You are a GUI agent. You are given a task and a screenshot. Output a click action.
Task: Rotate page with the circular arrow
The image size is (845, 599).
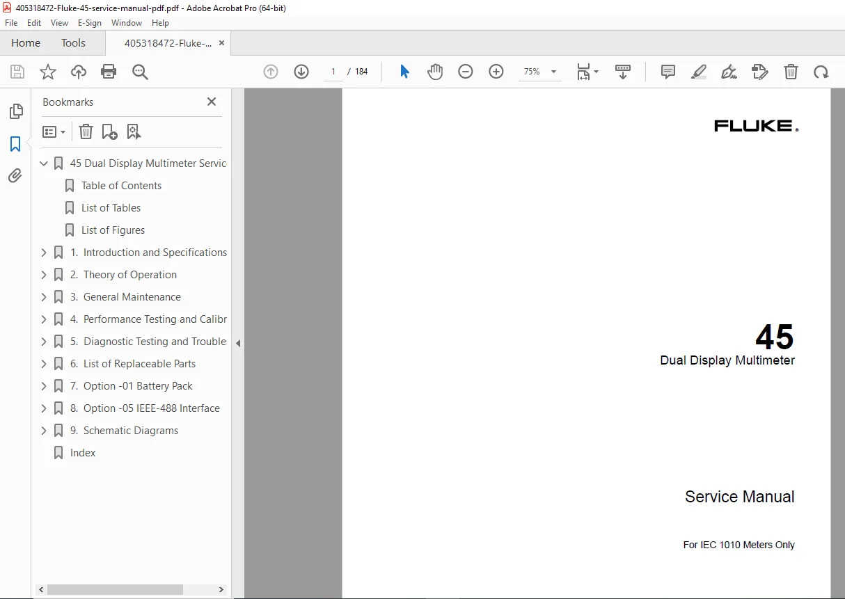click(x=821, y=72)
